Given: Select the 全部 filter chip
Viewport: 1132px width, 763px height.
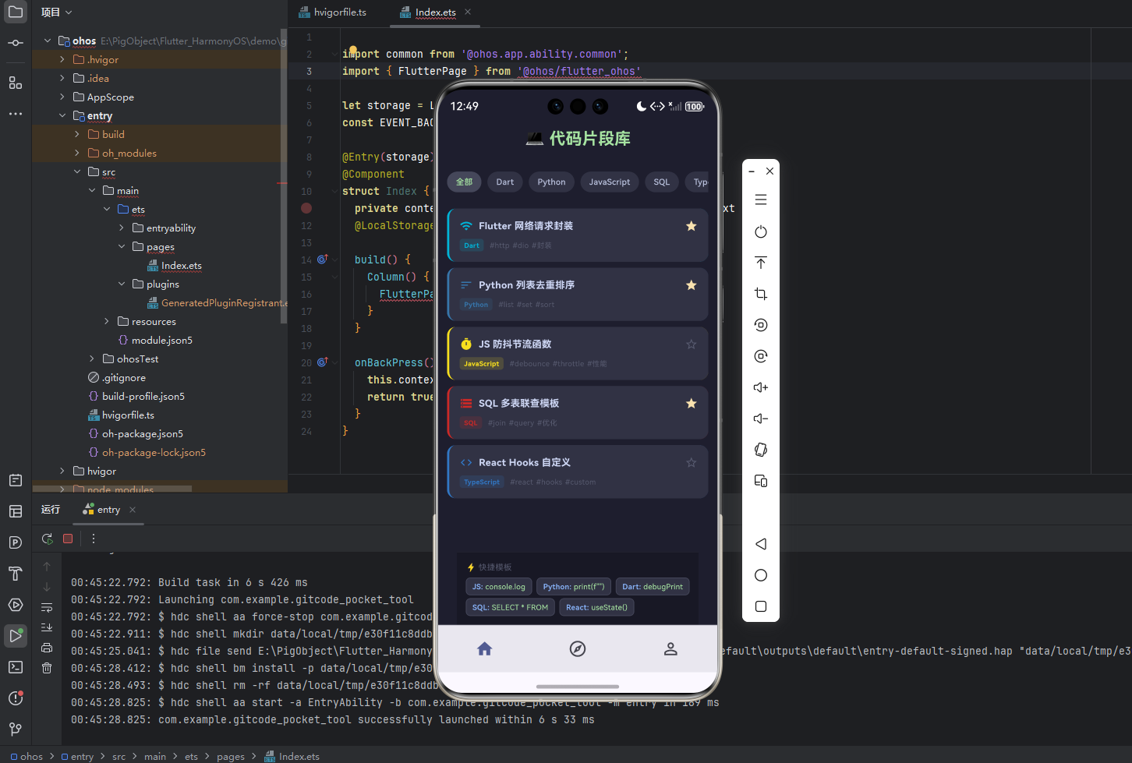Looking at the screenshot, I should point(465,182).
